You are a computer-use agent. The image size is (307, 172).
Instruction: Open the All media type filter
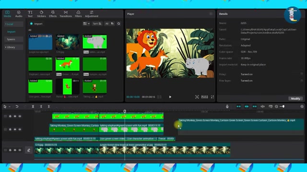[x=106, y=23]
